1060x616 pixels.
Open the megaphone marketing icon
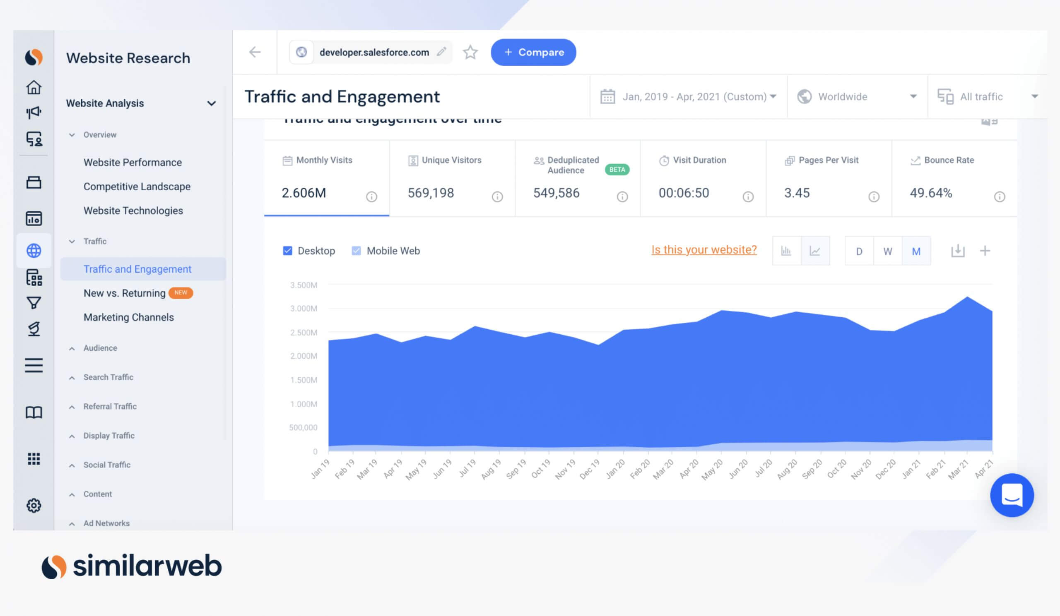[x=34, y=112]
